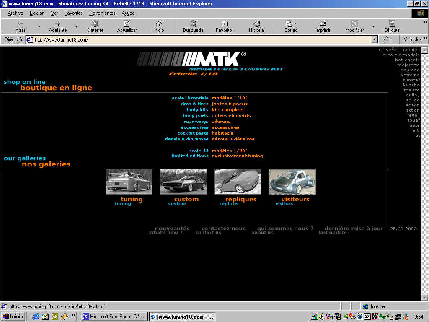Image resolution: width=429 pixels, height=322 pixels.
Task: Open 'décors & décalcos' link
Action: coord(233,139)
